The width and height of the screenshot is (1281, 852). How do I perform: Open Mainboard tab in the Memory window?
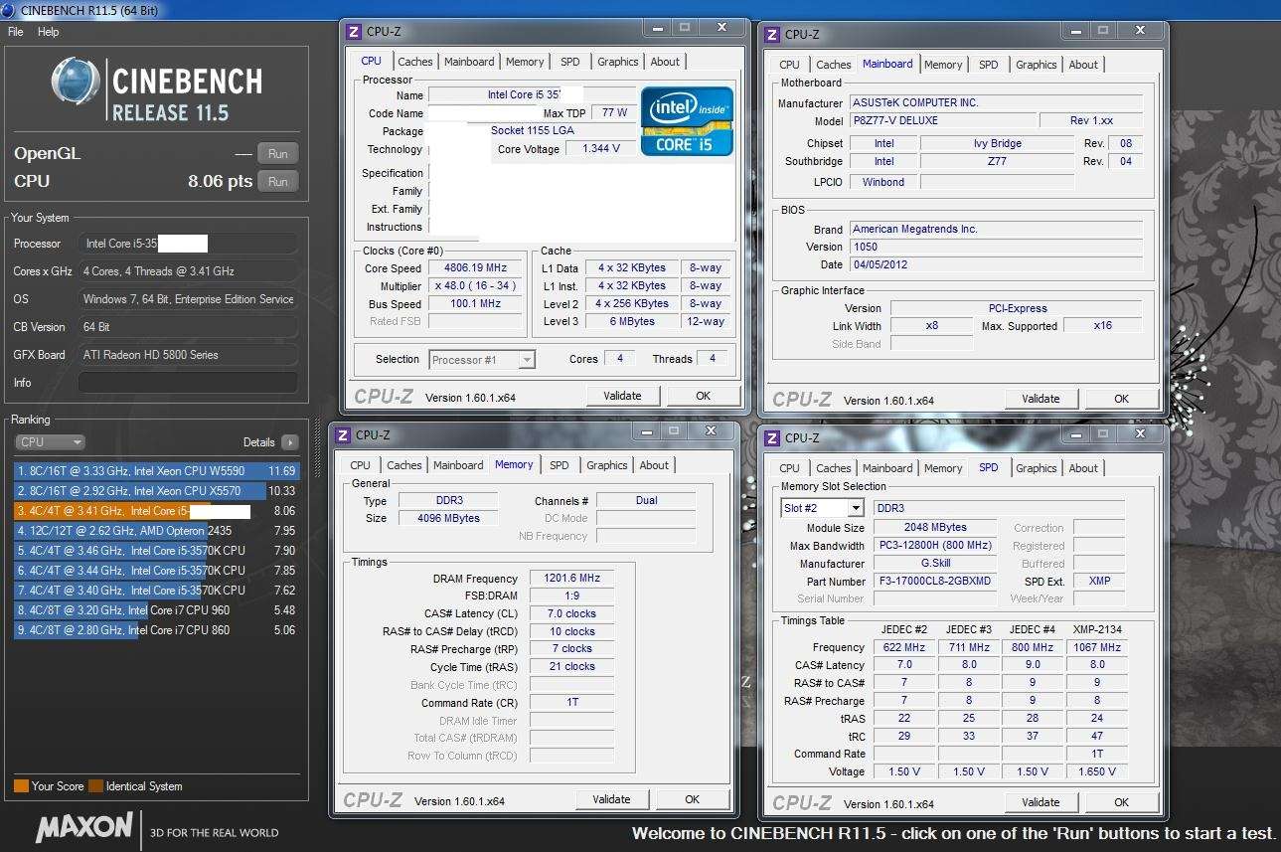[x=458, y=465]
